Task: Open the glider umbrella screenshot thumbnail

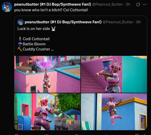Action: coord(47,74)
